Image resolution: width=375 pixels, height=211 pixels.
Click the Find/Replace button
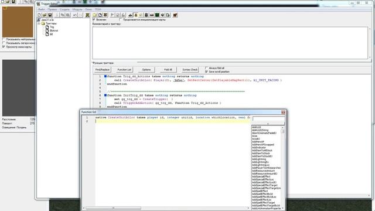(x=103, y=70)
